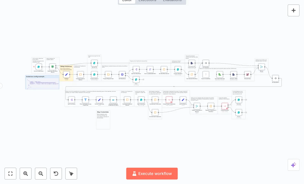Open the AI Assistant sparkle icon

pos(294,165)
